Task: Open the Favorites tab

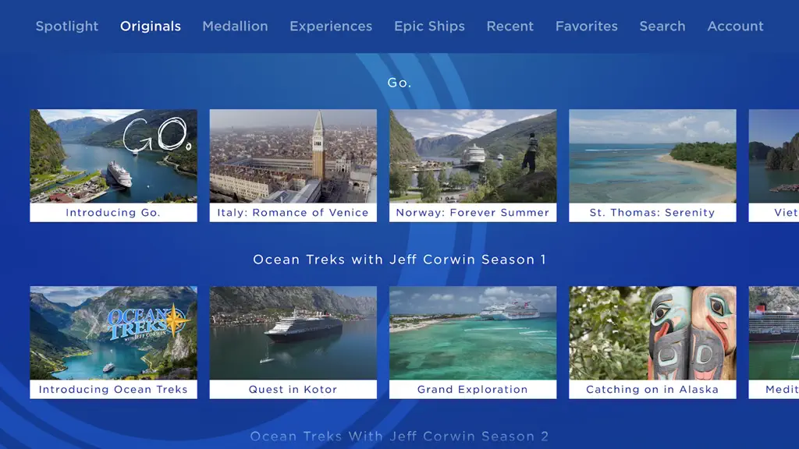Action: point(586,27)
